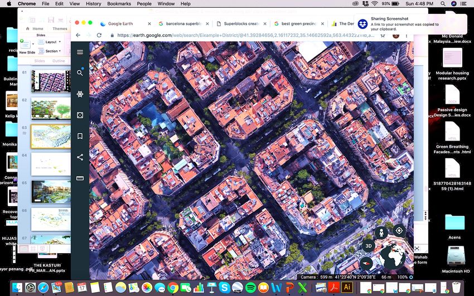Click the compass to reset north
This screenshot has width=474, height=296.
pyautogui.click(x=366, y=263)
